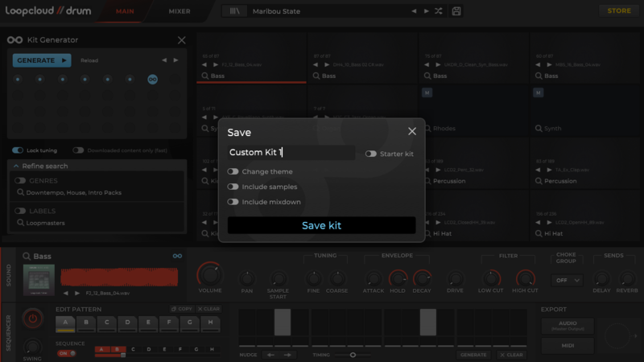Image resolution: width=644 pixels, height=362 pixels.
Task: Click the Bass sample thumbnail
Action: click(x=38, y=278)
